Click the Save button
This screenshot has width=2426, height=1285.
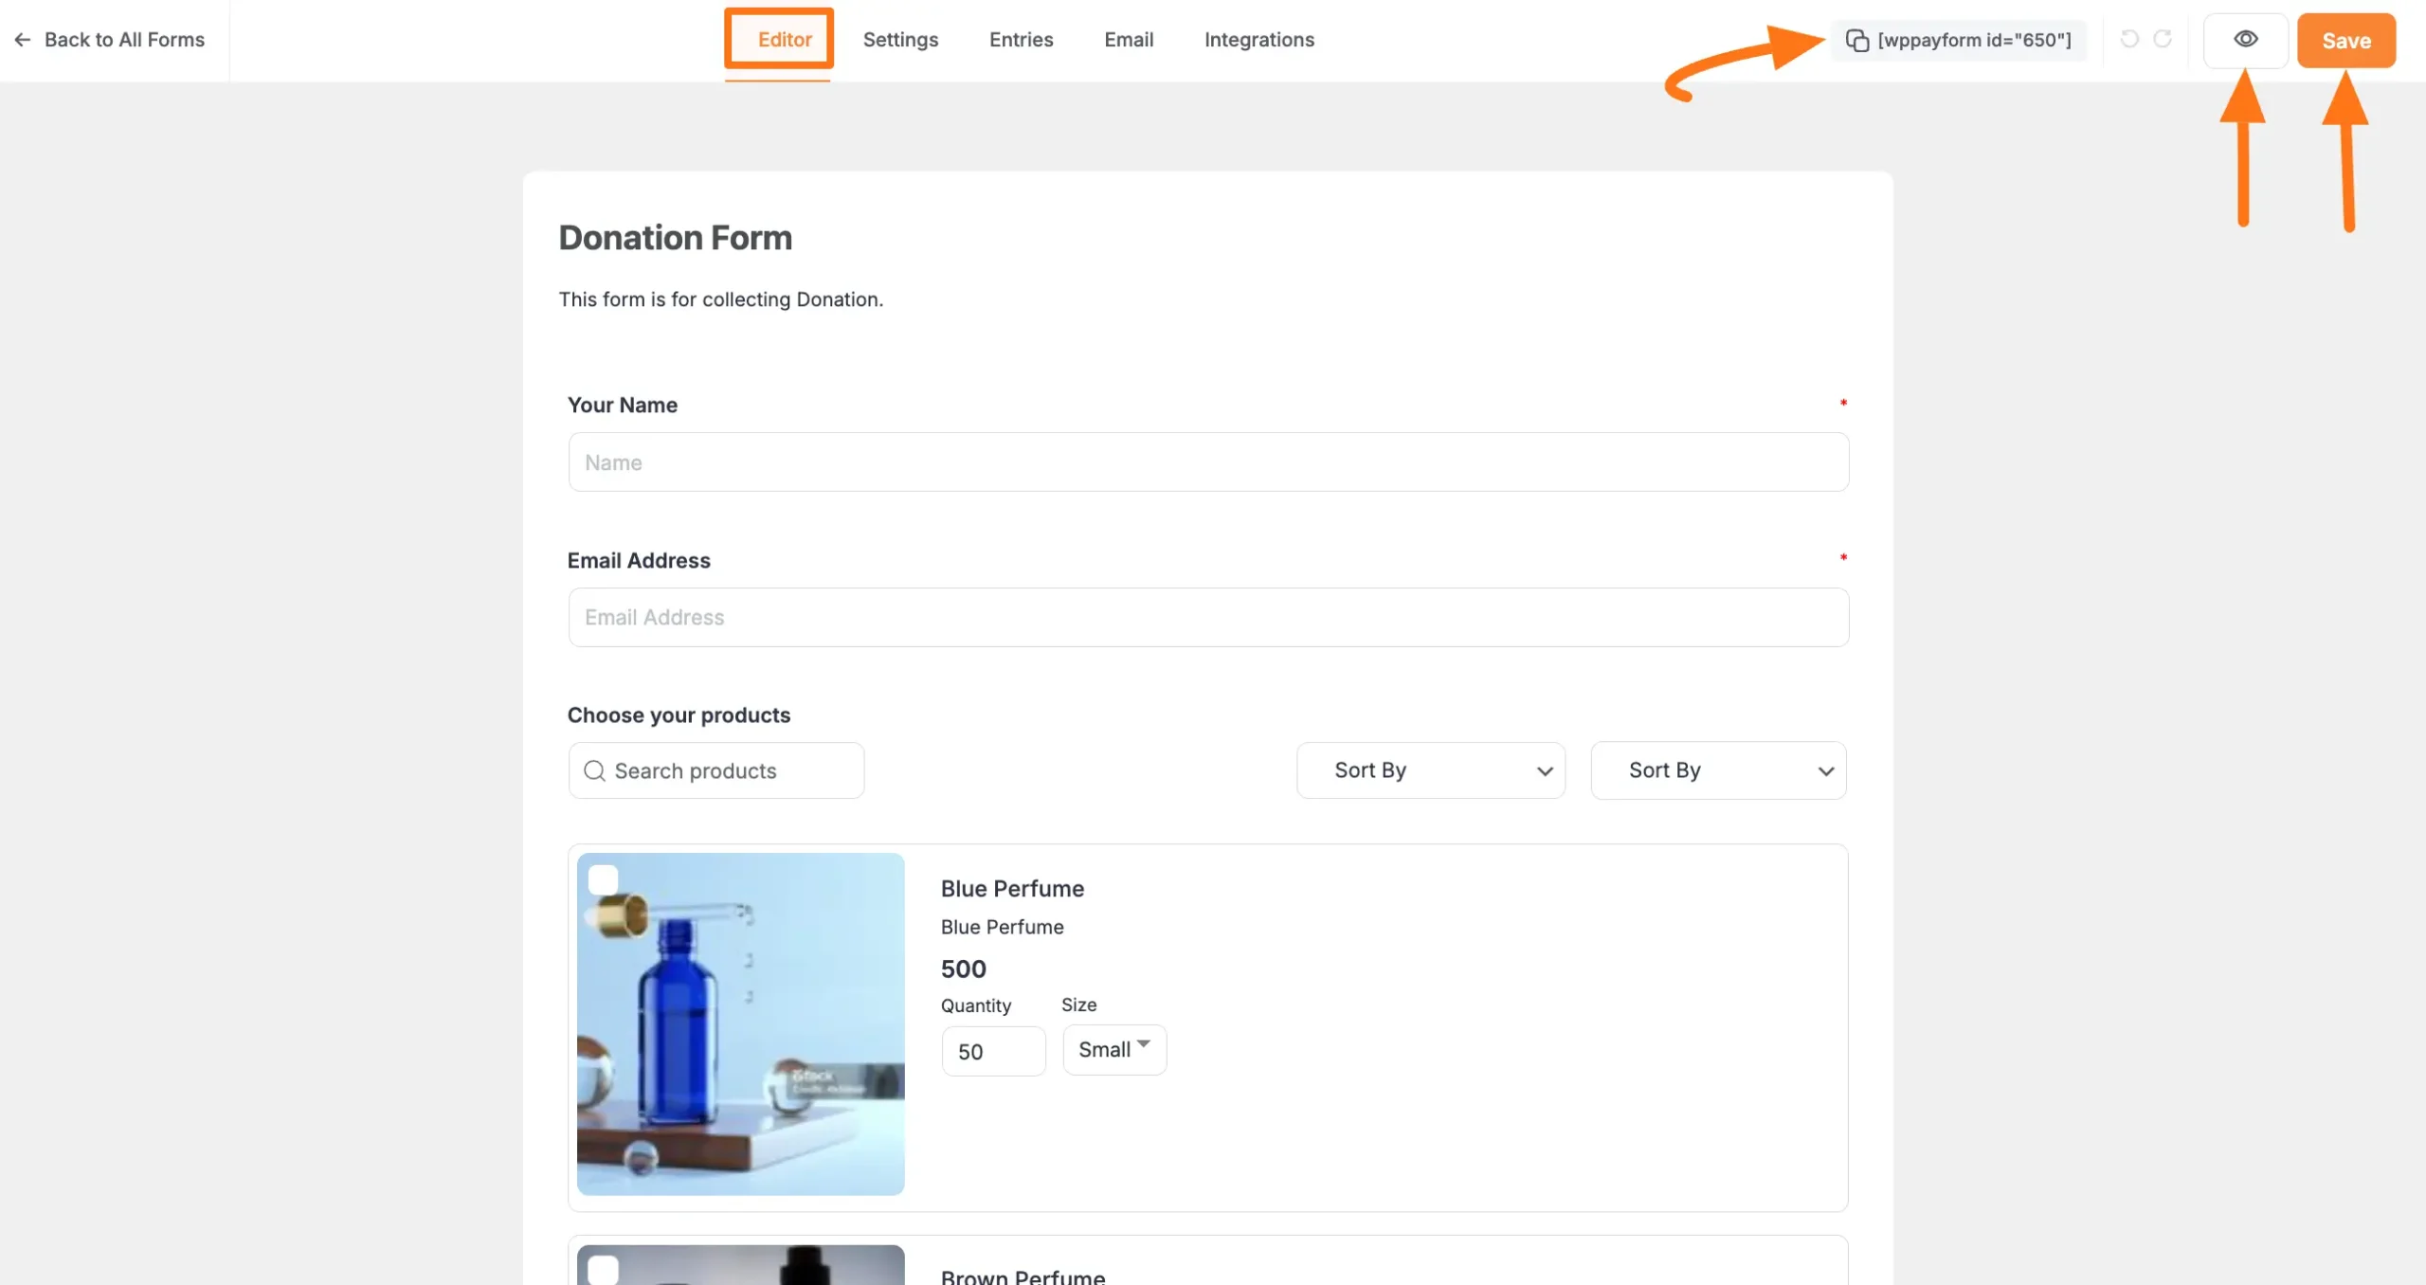tap(2346, 40)
